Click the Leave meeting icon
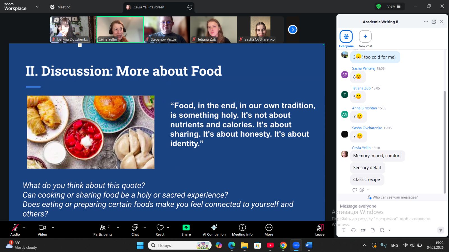Screen dimensions: 449x252 click(x=320, y=228)
